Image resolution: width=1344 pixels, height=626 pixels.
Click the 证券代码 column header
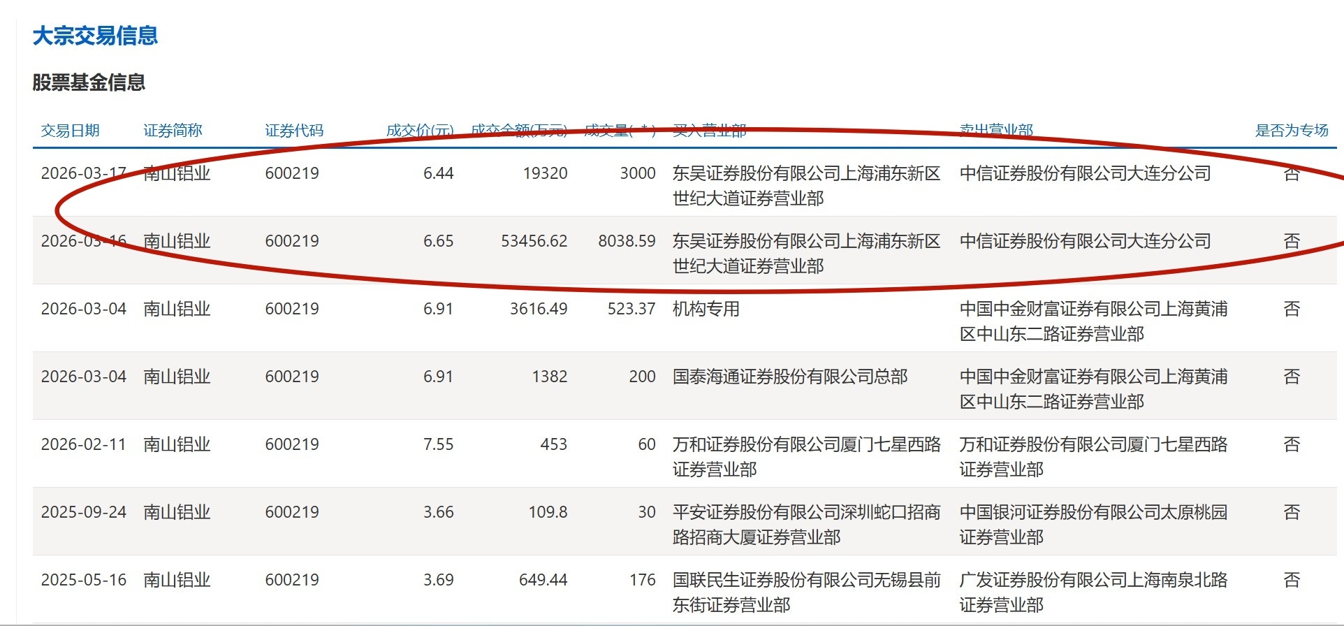coord(294,131)
